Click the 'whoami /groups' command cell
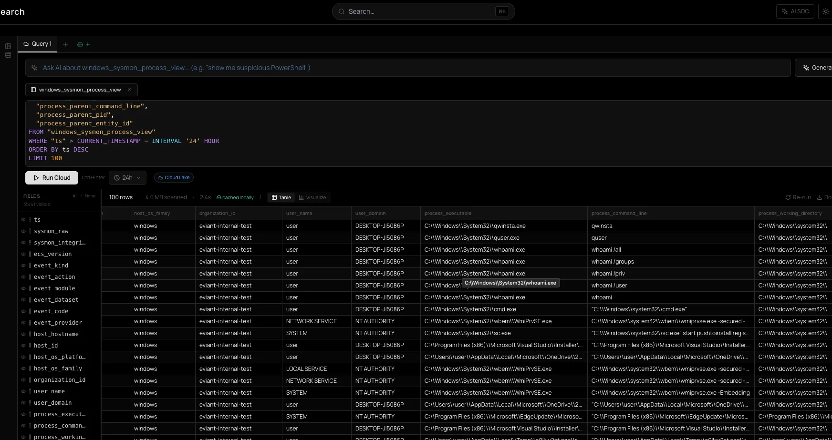 (671, 262)
